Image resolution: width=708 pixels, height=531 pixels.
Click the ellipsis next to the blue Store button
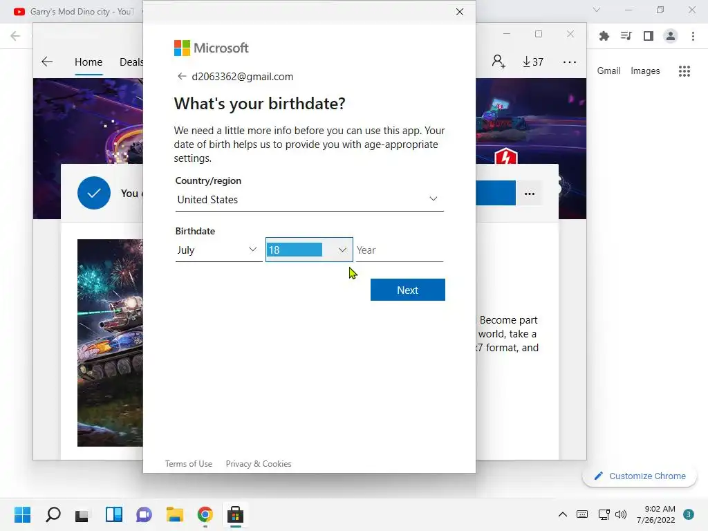pyautogui.click(x=529, y=194)
